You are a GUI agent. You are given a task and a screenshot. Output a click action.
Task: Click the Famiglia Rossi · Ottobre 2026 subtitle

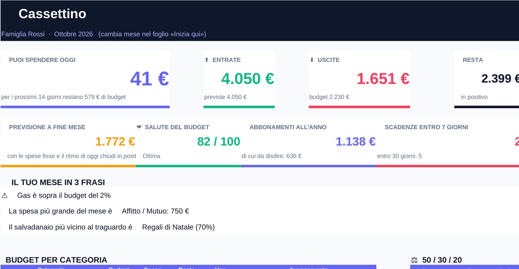[47, 34]
